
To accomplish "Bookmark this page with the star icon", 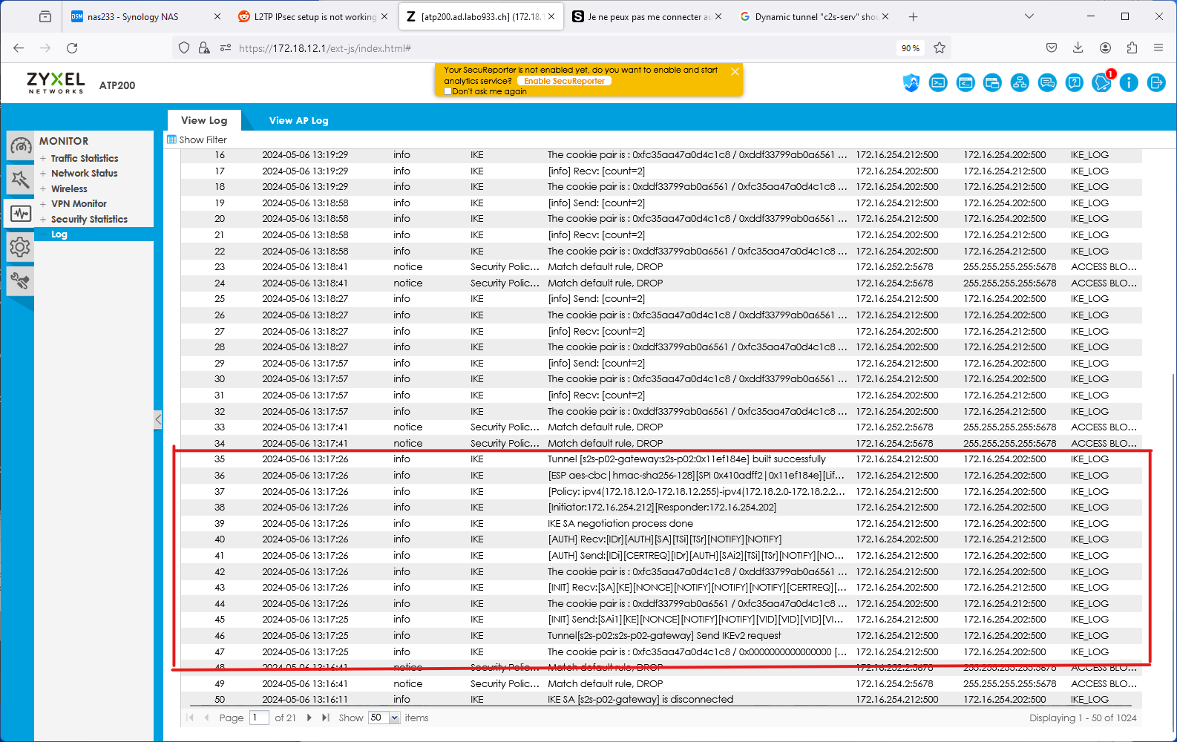I will click(x=940, y=47).
